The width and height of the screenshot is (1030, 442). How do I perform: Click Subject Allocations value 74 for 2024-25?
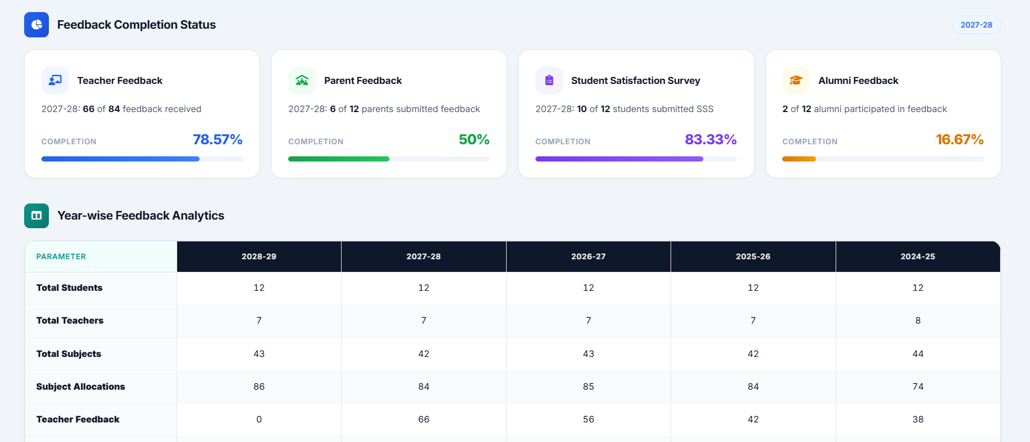click(x=918, y=387)
